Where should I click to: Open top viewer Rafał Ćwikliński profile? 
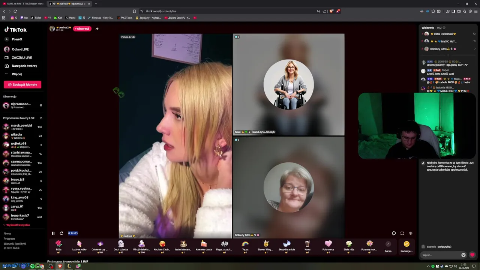click(448, 34)
